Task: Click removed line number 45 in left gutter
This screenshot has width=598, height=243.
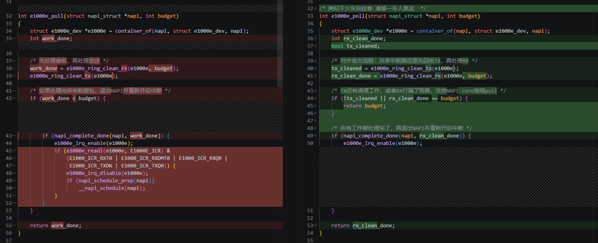Action: (9, 150)
